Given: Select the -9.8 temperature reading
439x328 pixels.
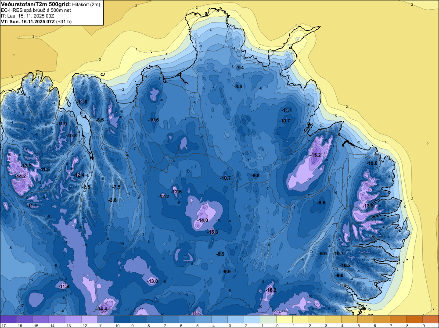Looking at the screenshot, I should coord(255,175).
